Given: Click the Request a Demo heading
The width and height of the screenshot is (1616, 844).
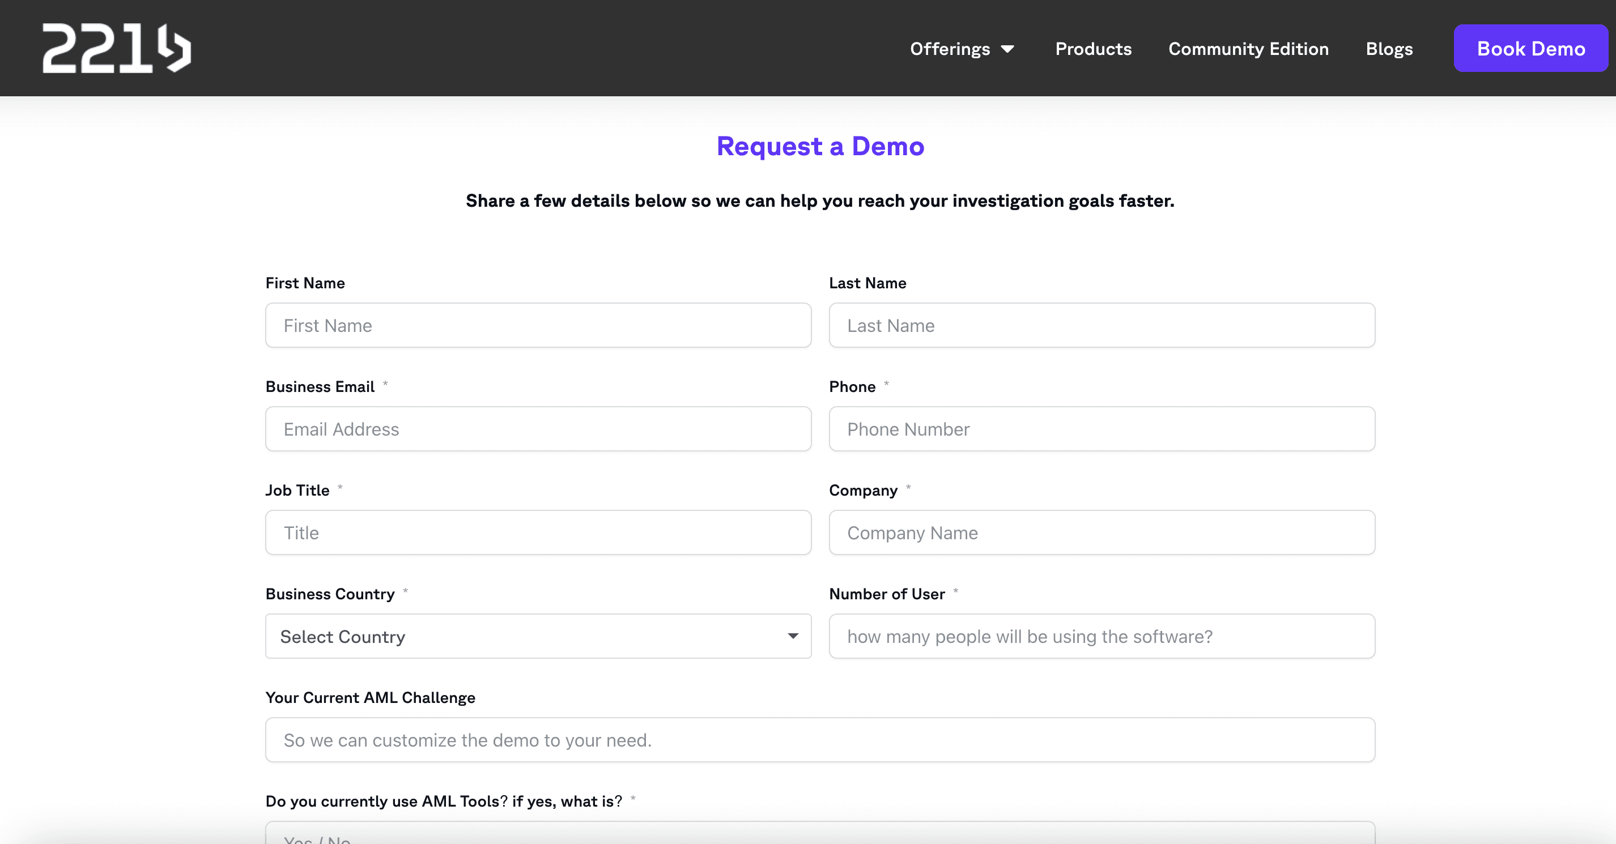Looking at the screenshot, I should tap(820, 146).
